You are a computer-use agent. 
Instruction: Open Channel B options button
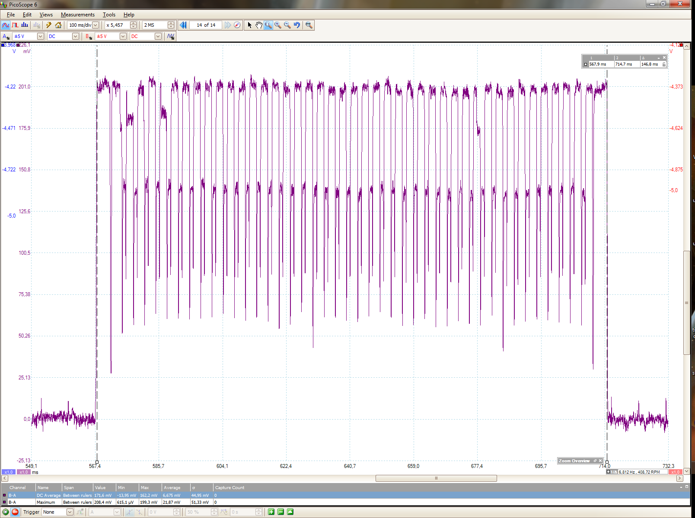click(x=89, y=36)
